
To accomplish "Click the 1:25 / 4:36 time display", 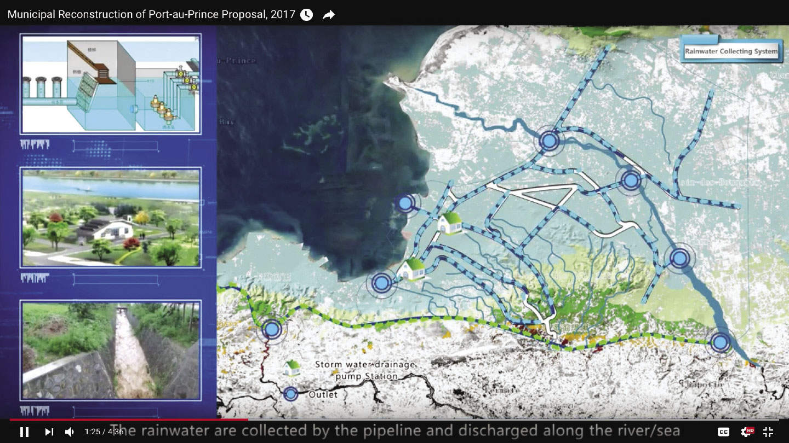I will [104, 432].
